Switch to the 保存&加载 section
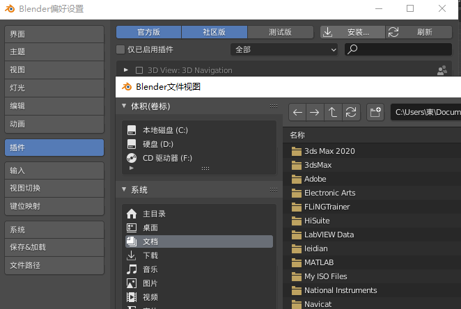The width and height of the screenshot is (461, 309). click(x=54, y=247)
